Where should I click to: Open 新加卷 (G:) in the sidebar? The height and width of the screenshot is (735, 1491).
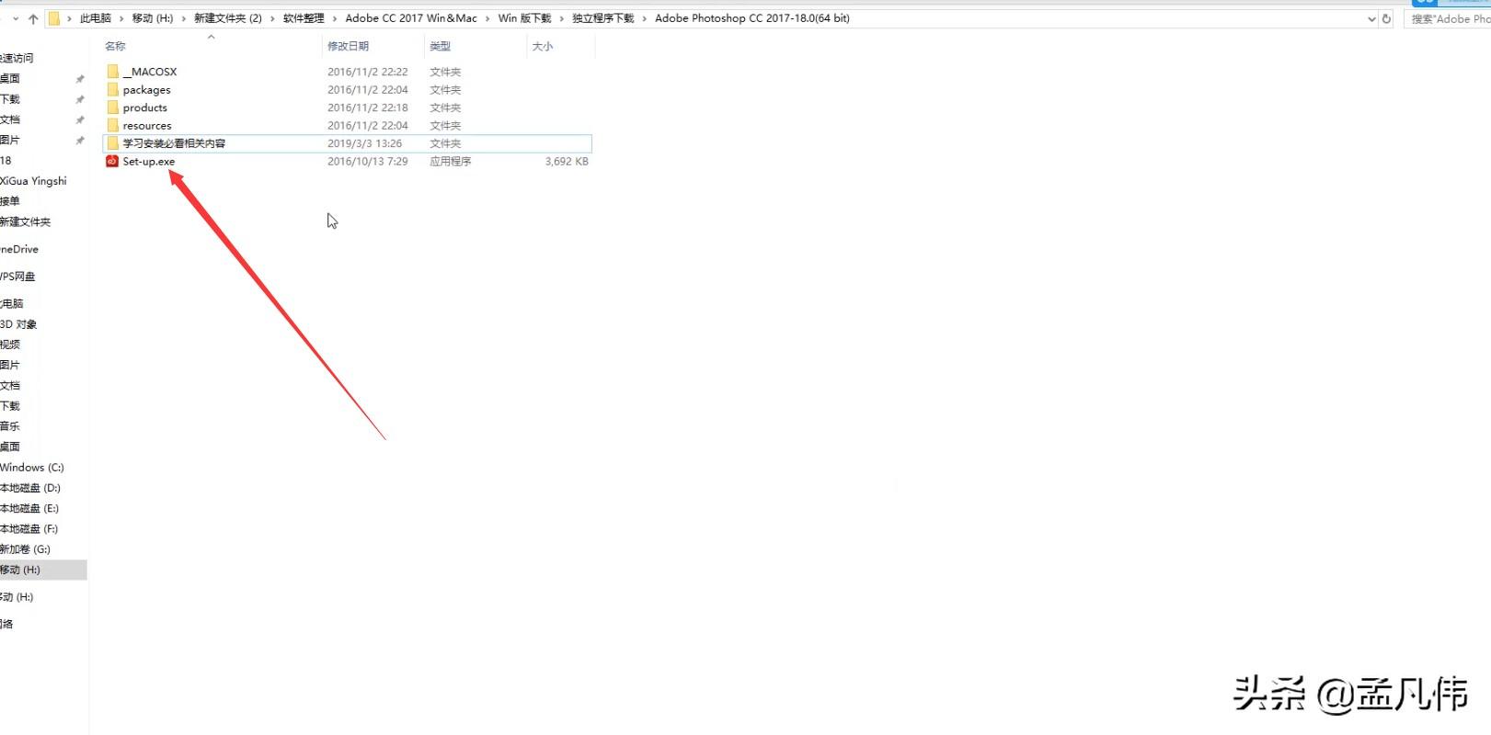coord(26,549)
